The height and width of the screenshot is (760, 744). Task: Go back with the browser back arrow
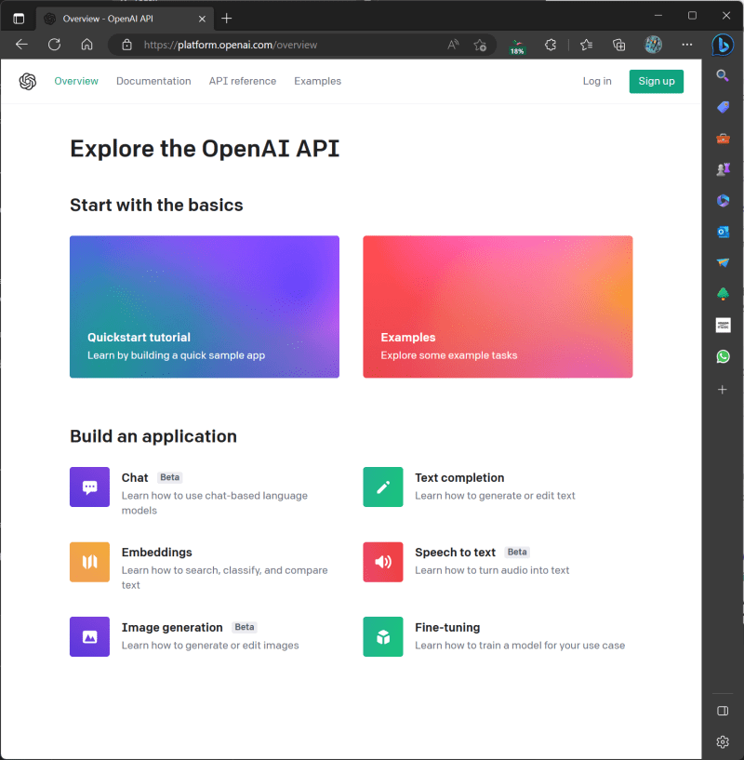(x=21, y=45)
